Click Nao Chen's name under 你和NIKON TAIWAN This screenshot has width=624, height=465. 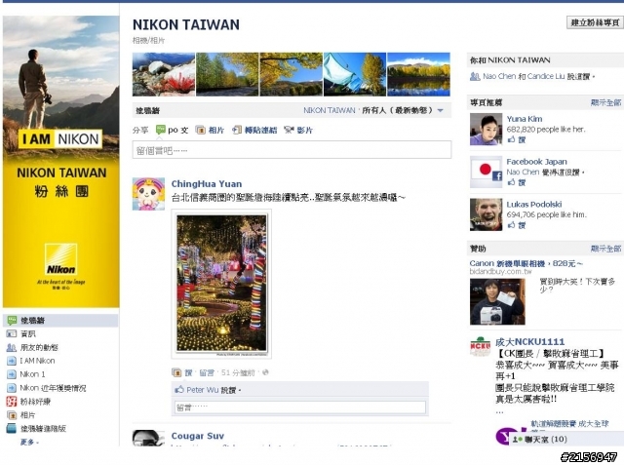tap(499, 76)
